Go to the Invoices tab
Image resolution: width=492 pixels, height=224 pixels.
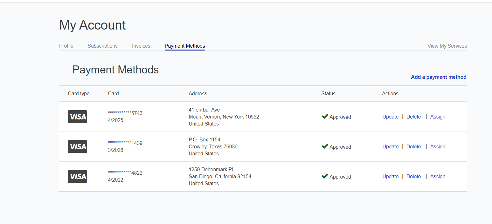point(141,46)
